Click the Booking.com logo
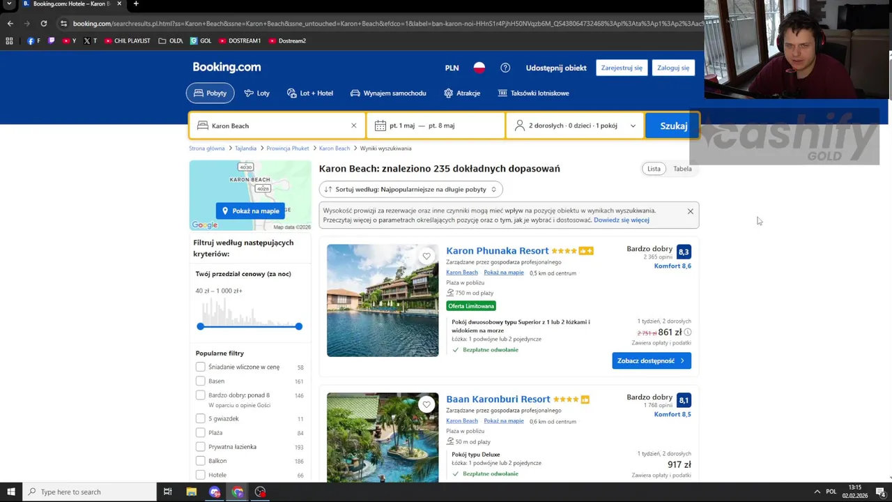Viewport: 892px width, 502px height. point(226,67)
